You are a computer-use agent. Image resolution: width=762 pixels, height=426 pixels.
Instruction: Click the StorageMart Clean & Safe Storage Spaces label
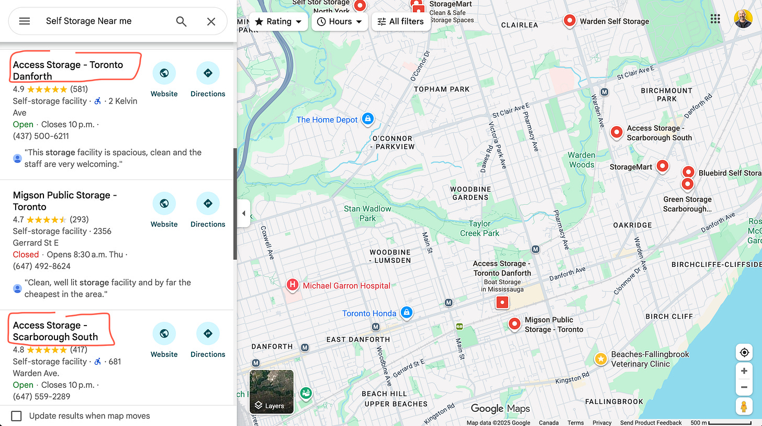[452, 12]
